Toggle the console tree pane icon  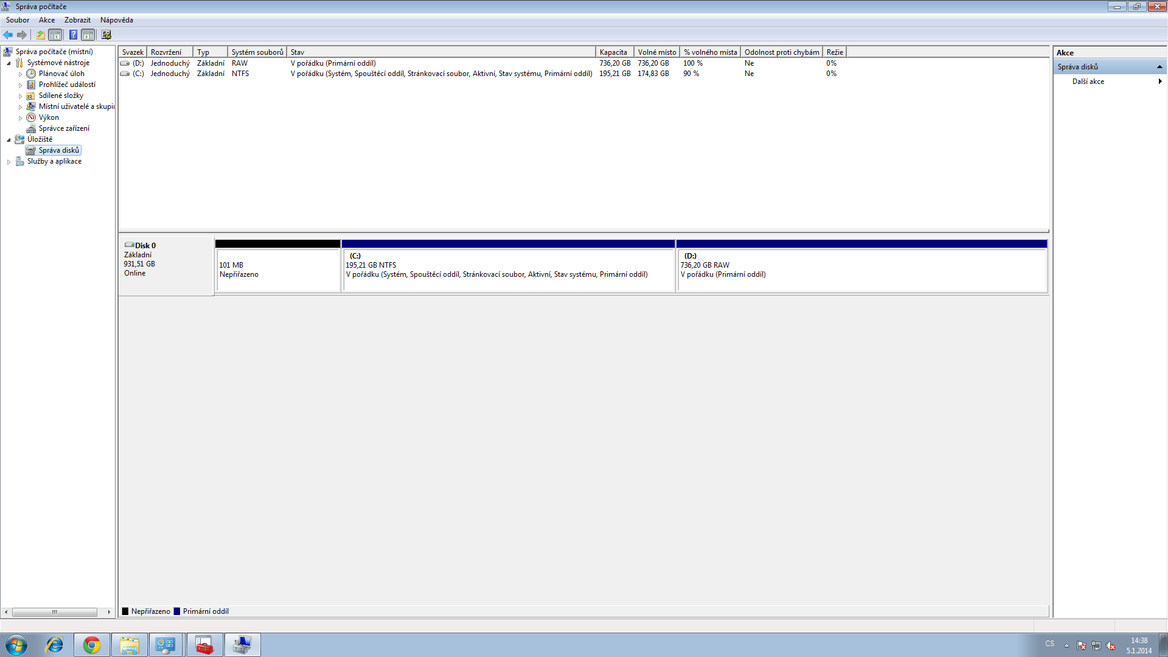55,35
